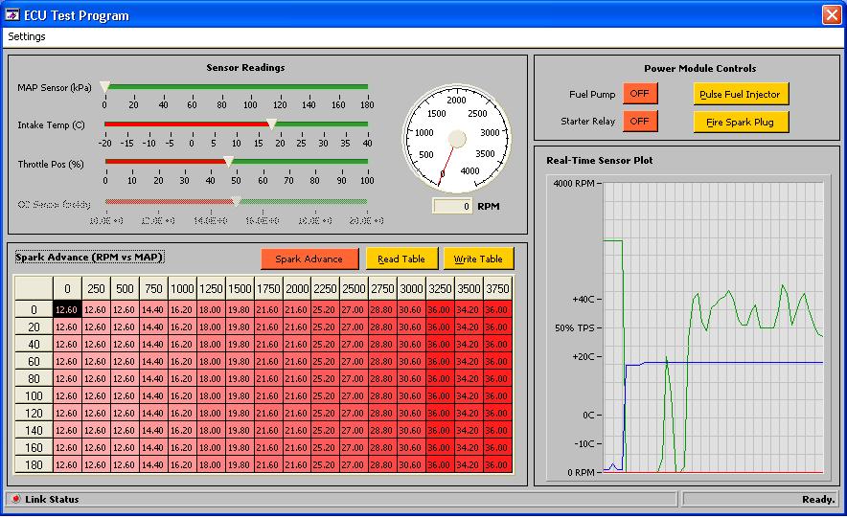This screenshot has height=518, width=847.
Task: Select column header 2000 in the spark table
Action: click(297, 289)
